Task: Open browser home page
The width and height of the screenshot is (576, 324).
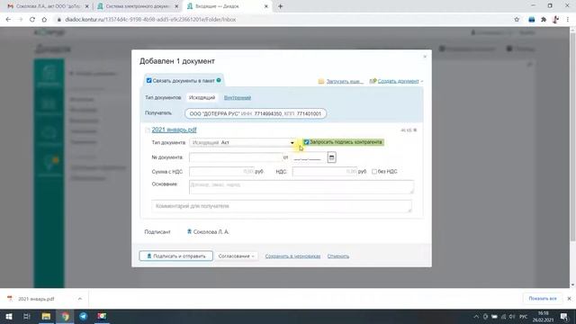Action: coord(44,20)
